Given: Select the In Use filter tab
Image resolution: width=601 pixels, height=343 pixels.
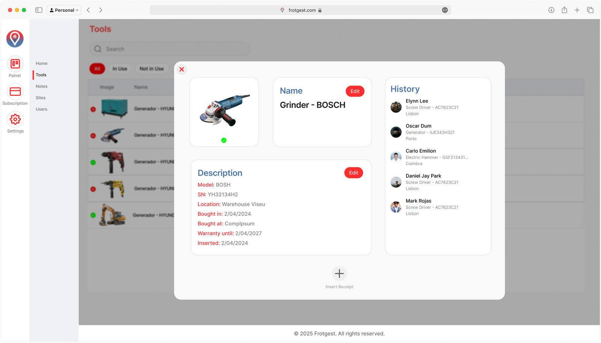Looking at the screenshot, I should [120, 69].
